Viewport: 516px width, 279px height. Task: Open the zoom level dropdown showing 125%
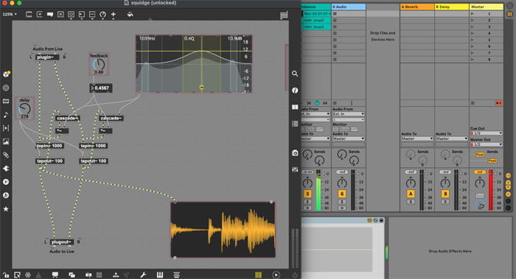[10, 14]
